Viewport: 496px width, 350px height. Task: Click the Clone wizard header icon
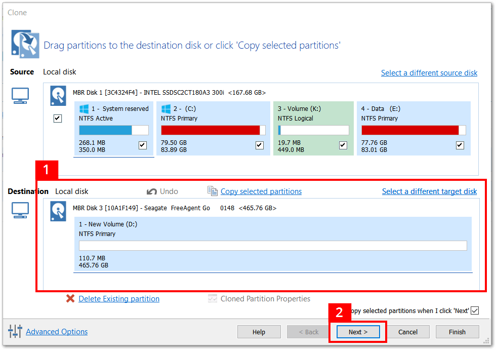tap(25, 44)
